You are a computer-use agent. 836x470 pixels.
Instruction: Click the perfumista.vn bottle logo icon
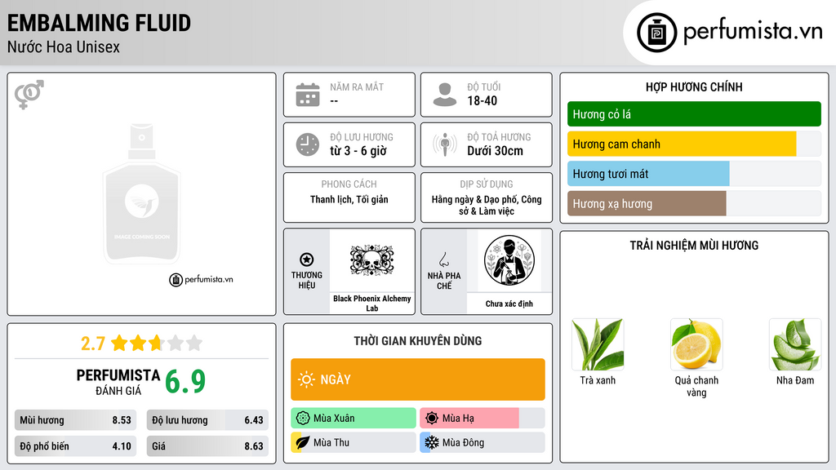click(656, 33)
